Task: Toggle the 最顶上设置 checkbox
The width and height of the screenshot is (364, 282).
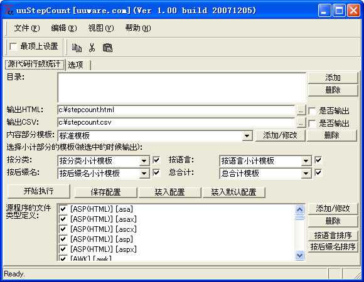Action: click(x=13, y=46)
